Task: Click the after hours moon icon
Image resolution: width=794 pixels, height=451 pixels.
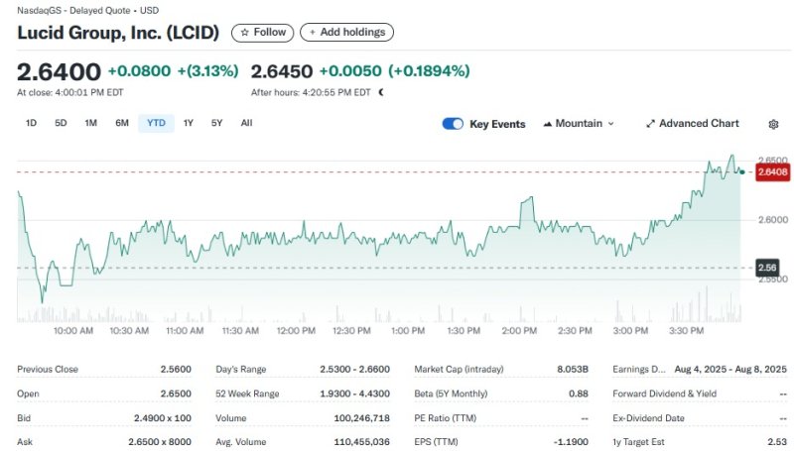Action: point(381,92)
